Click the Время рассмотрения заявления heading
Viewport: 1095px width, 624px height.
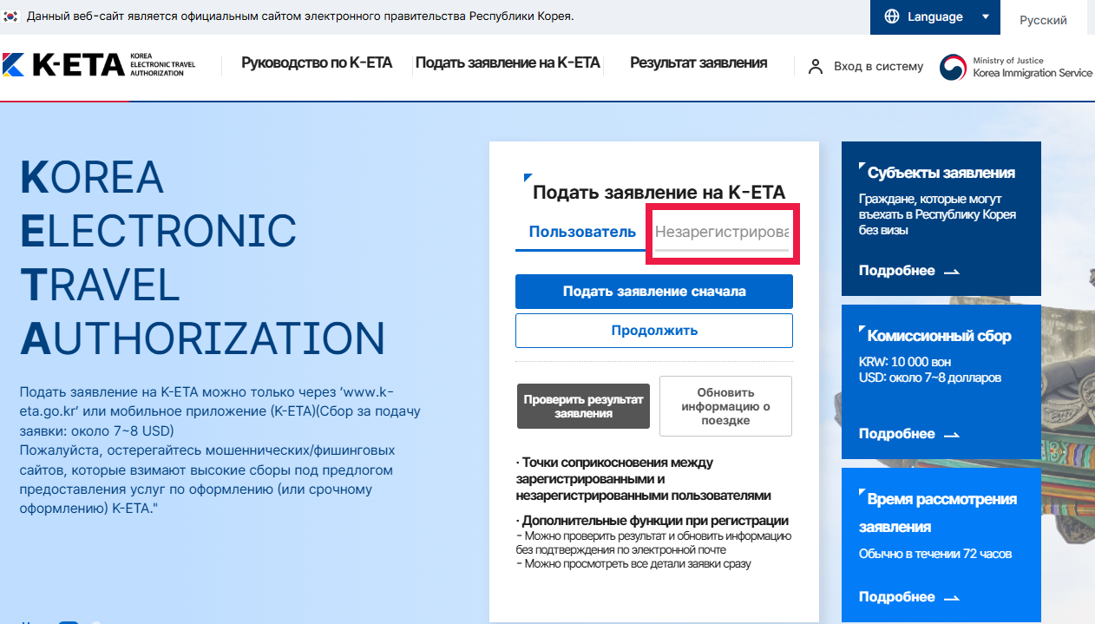pyautogui.click(x=938, y=513)
